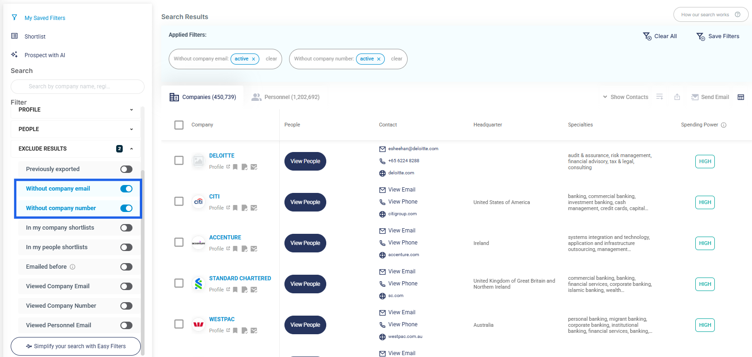
Task: Click HIGH spending power badge for DELOITTE
Action: (x=705, y=161)
